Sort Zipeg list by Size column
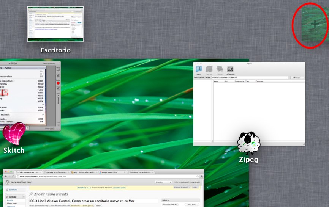329x207 pixels. pos(226,81)
